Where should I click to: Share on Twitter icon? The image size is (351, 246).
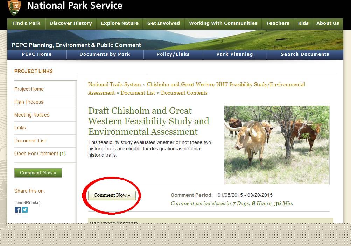[25, 210]
